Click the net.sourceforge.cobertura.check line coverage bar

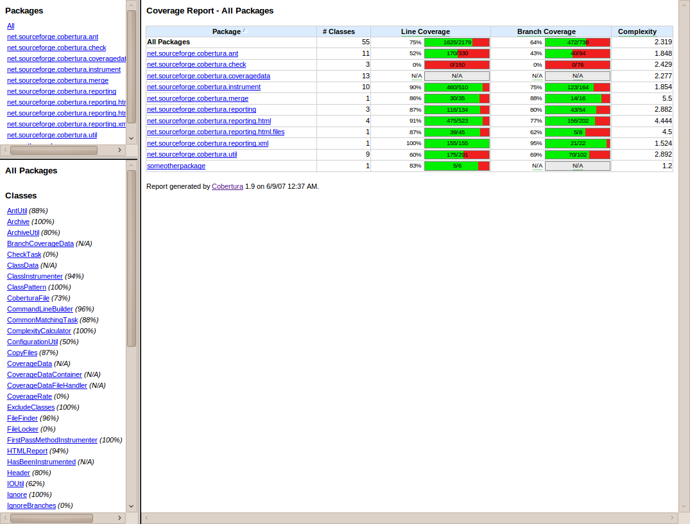pos(456,65)
